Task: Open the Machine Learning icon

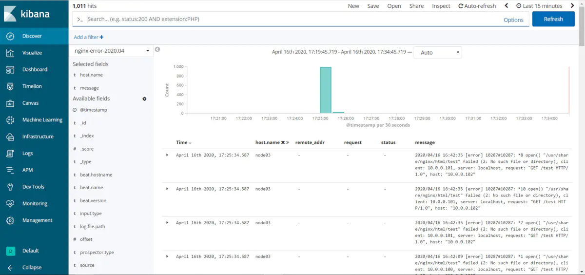Action: pos(10,120)
